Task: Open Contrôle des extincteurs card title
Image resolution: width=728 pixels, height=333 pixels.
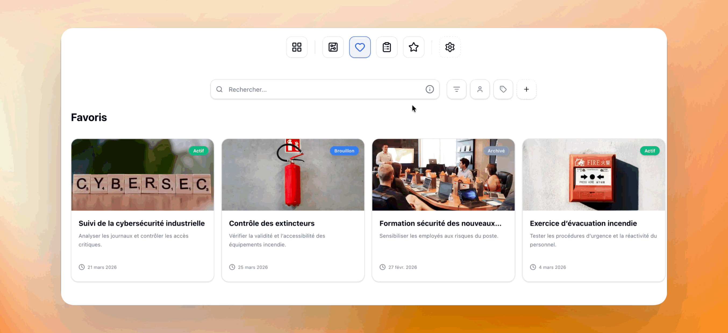Action: pyautogui.click(x=271, y=223)
